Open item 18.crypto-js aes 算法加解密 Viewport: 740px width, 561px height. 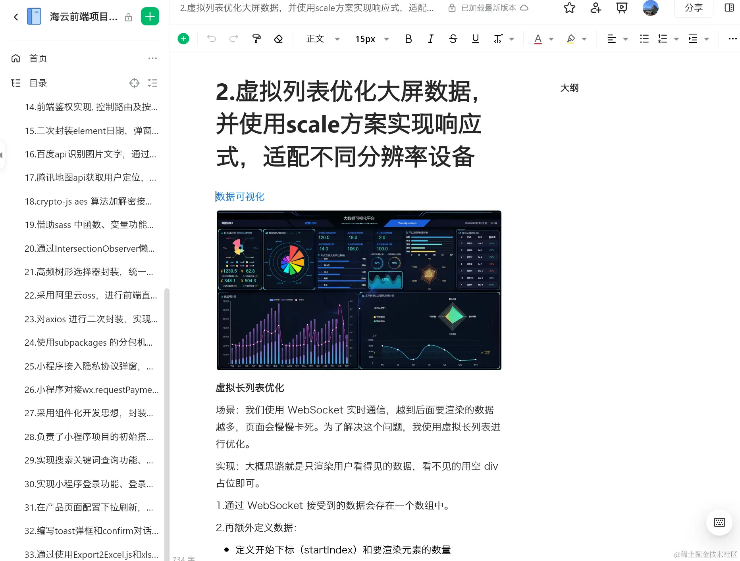88,201
